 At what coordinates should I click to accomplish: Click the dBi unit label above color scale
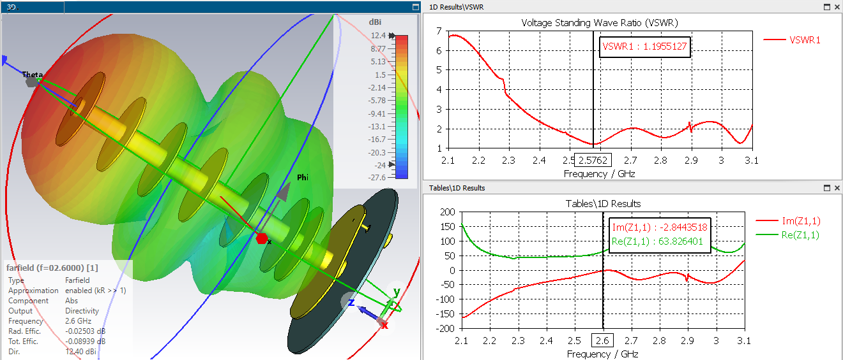[375, 22]
